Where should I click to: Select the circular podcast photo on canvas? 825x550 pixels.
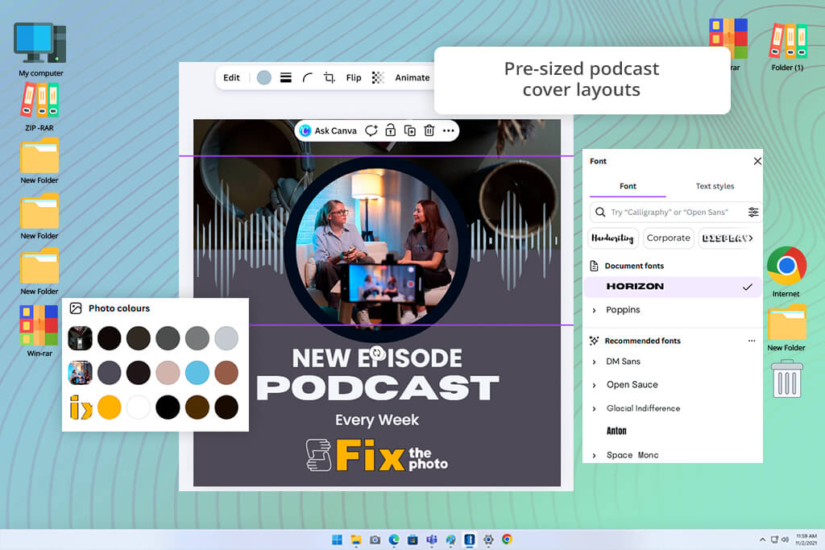[x=377, y=250]
